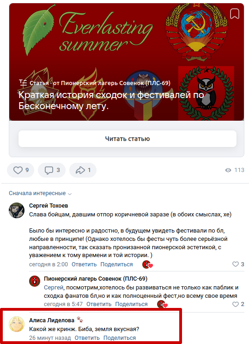The height and width of the screenshot is (344, 249).
Task: Share Сергей Тохоев's comment via Поделиться
Action: tap(116, 264)
